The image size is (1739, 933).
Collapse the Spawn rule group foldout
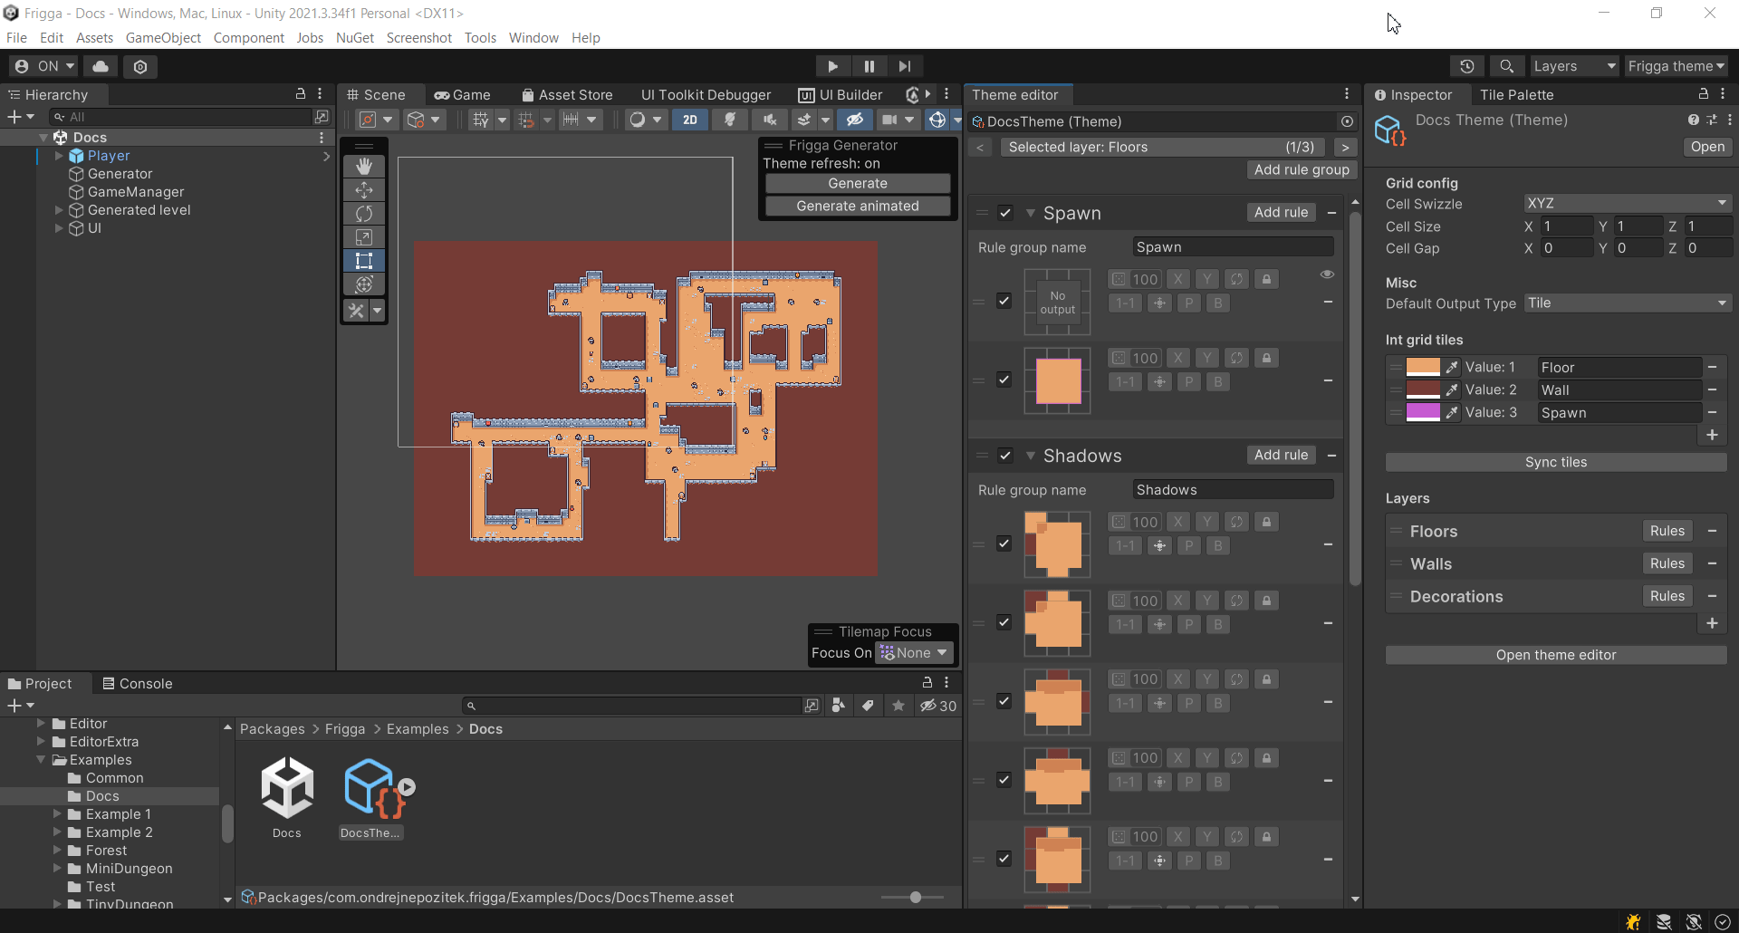[x=1030, y=213]
